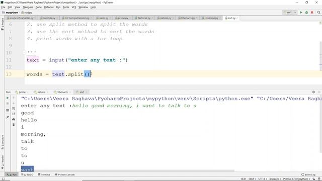The width and height of the screenshot is (322, 181).
Task: Click the down arrow in Run panel gutter
Action: (x=14, y=104)
